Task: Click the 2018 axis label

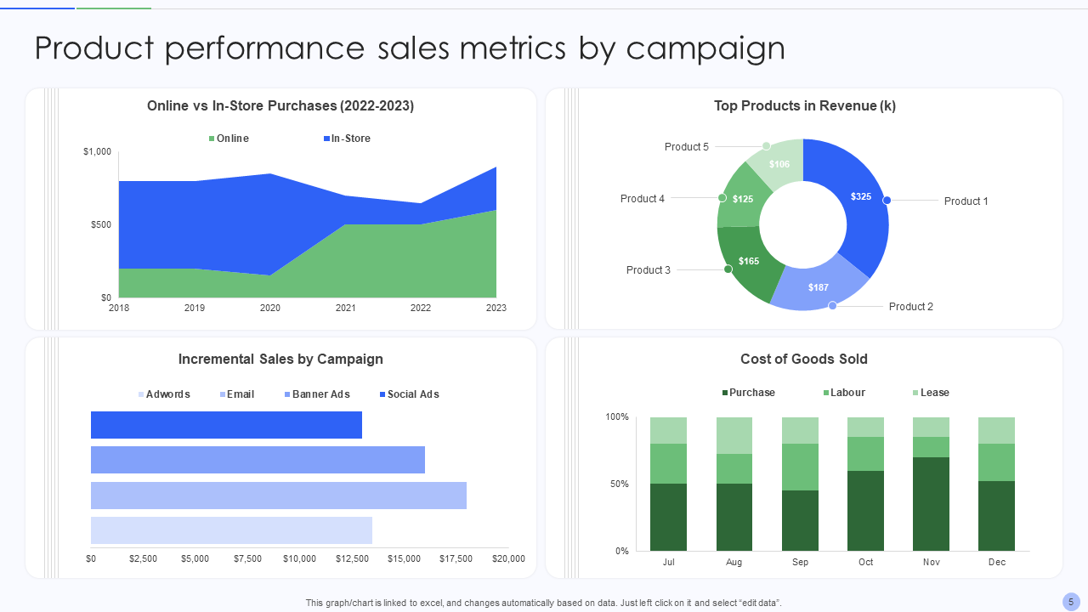Action: pos(119,308)
